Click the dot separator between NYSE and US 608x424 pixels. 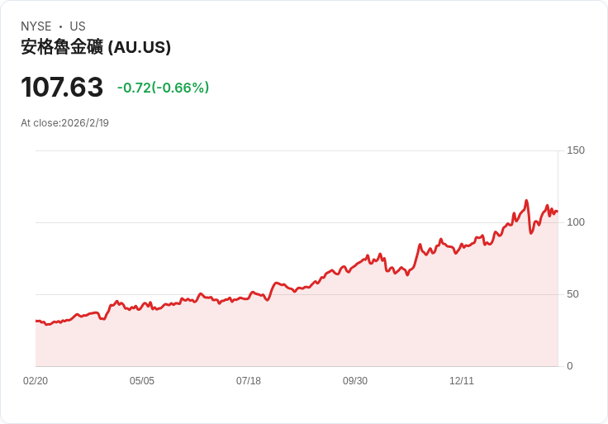pyautogui.click(x=61, y=26)
